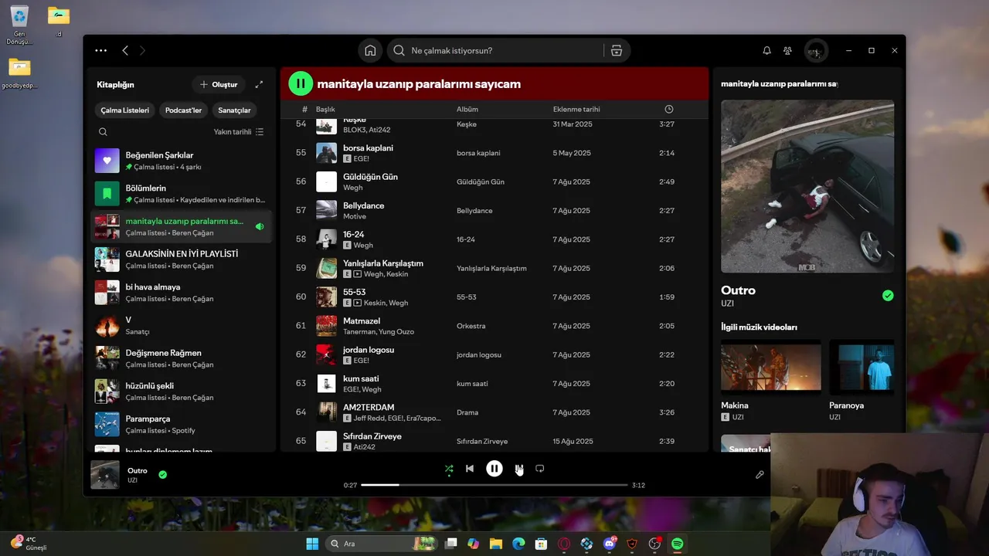The width and height of the screenshot is (989, 556).
Task: Navigate forward with the right arrow
Action: 142,50
